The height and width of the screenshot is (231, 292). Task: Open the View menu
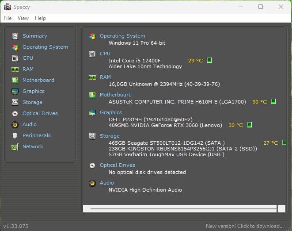click(23, 18)
